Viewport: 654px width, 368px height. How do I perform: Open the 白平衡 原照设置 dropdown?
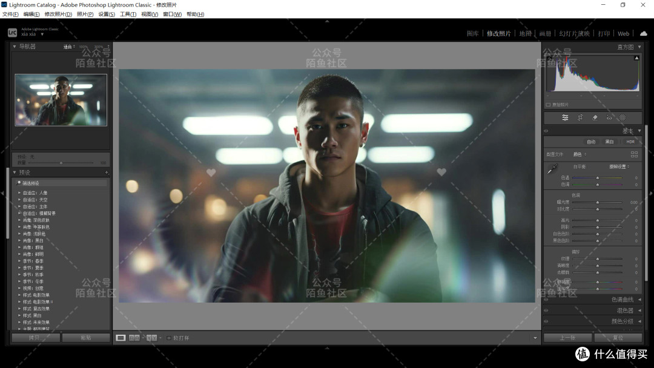point(619,166)
